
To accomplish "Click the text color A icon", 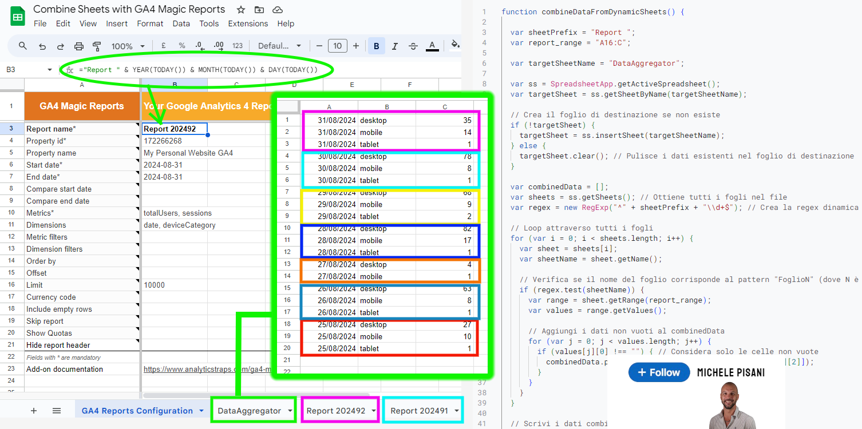I will click(x=432, y=46).
